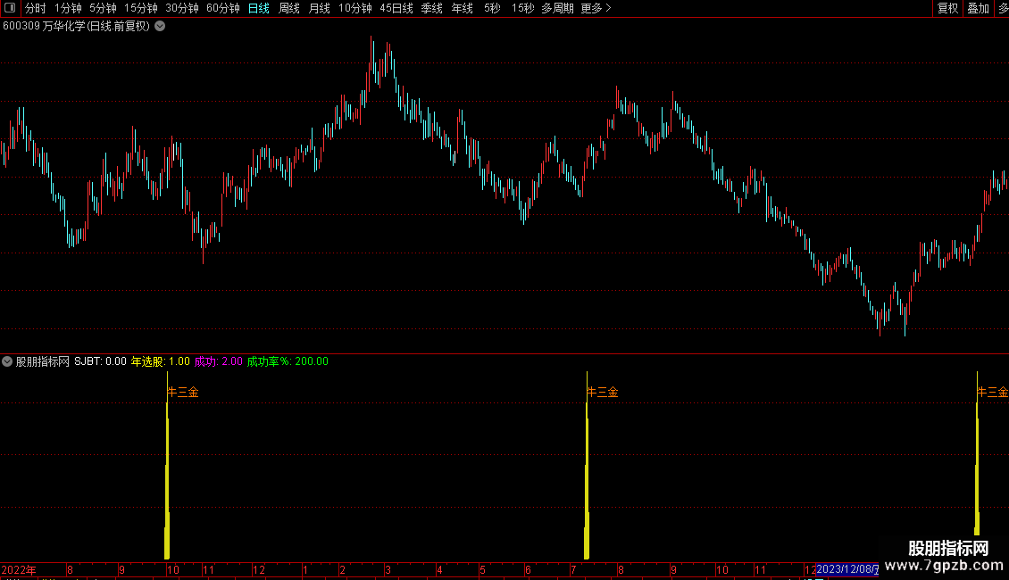
Task: Click the 成功: 2.00 indicator value
Action: [218, 361]
